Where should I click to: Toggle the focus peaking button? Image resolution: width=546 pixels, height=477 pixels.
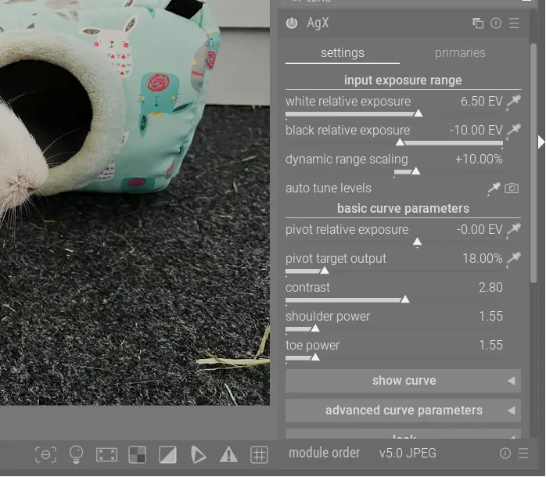[x=46, y=454]
